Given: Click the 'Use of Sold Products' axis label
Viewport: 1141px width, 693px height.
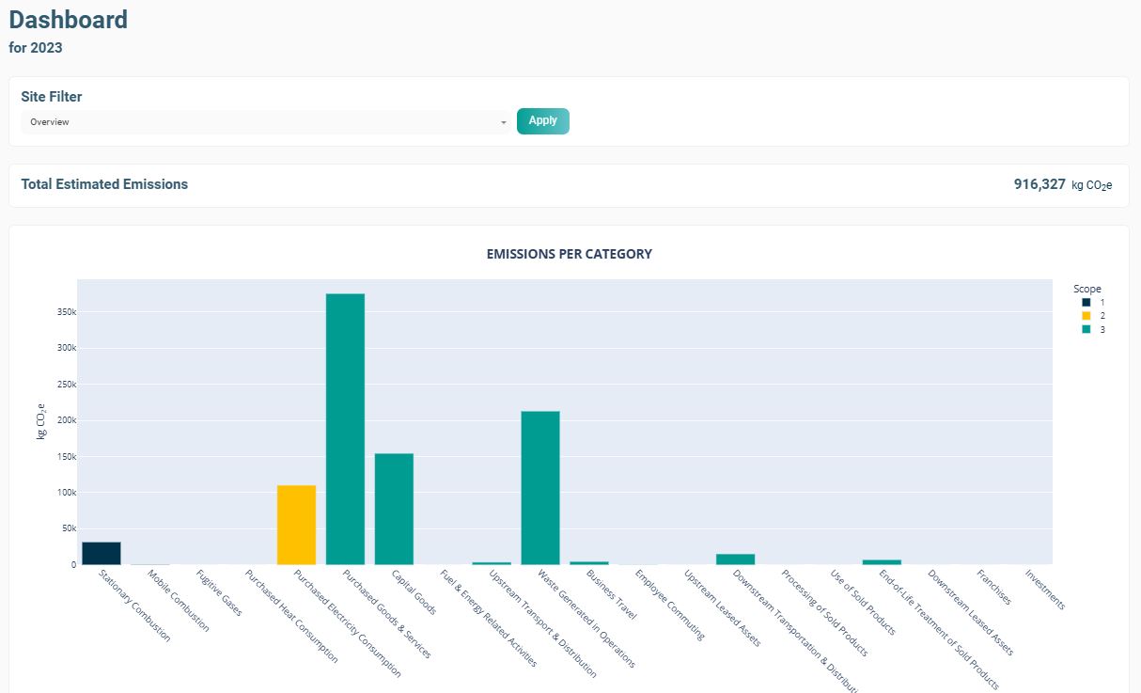Looking at the screenshot, I should pyautogui.click(x=862, y=601).
